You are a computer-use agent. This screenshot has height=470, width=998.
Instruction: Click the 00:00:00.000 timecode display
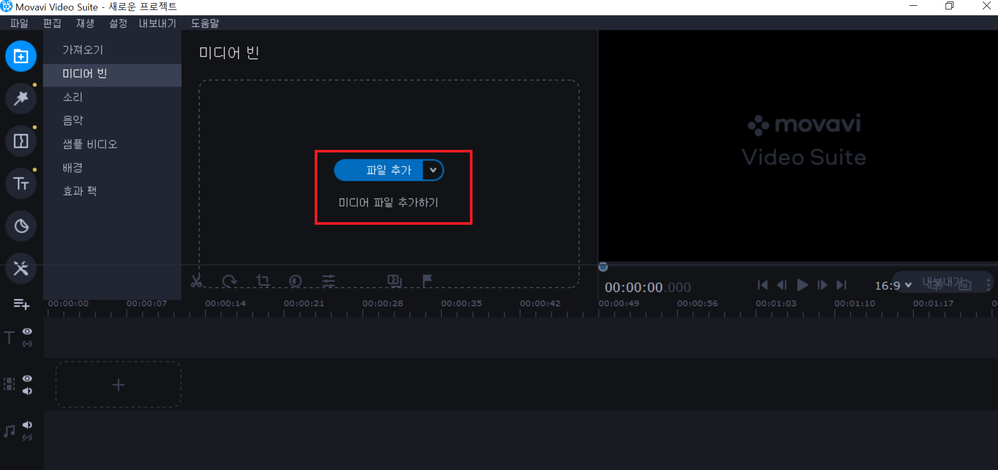648,287
